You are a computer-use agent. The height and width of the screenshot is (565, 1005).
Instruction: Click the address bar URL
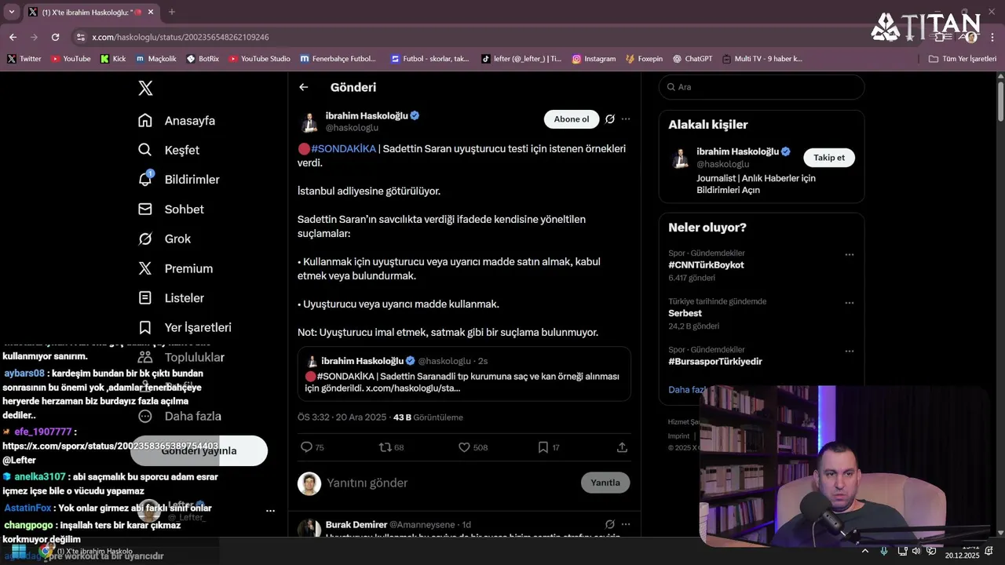click(181, 37)
